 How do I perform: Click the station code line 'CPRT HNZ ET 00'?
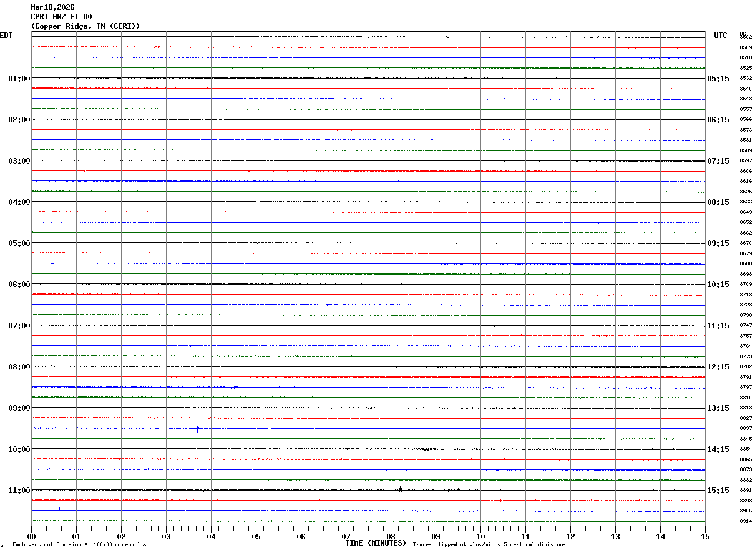(61, 17)
